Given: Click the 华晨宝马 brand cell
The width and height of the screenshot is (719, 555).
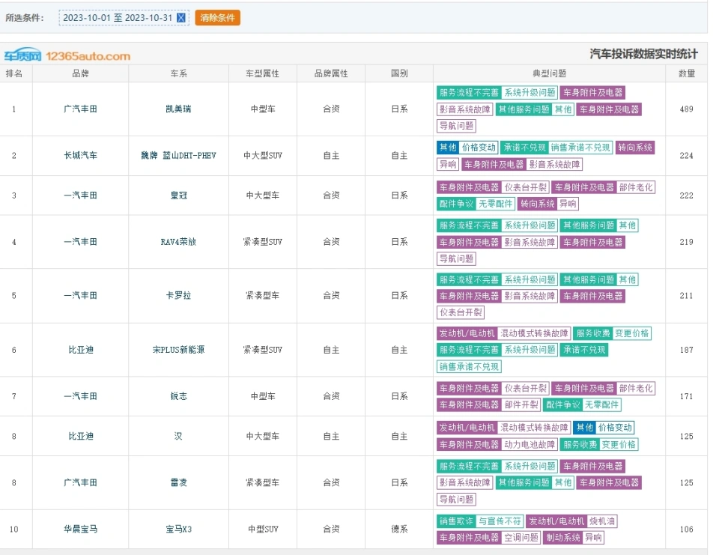Looking at the screenshot, I should point(80,530).
